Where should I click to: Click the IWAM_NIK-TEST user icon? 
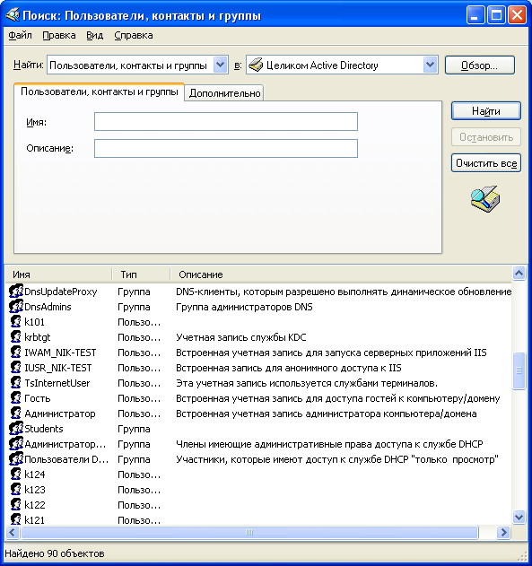pos(16,352)
